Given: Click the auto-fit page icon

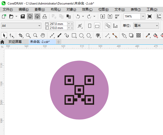Looking at the screenshot, I should [x=80, y=26].
